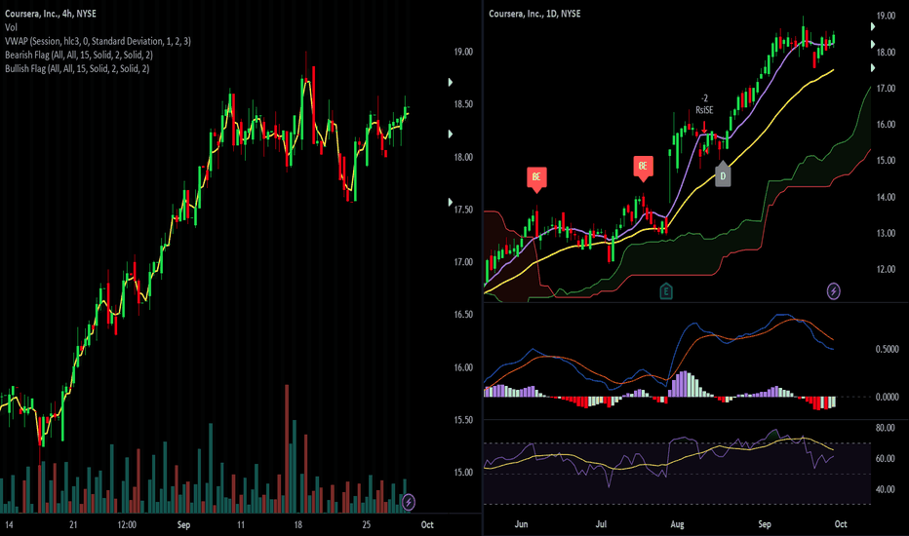Click the 19.00 price label on 4h axis
The image size is (909, 536).
point(463,52)
